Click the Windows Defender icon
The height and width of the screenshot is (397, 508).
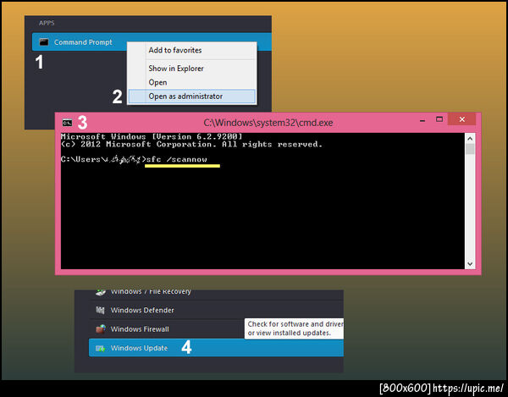(100, 310)
